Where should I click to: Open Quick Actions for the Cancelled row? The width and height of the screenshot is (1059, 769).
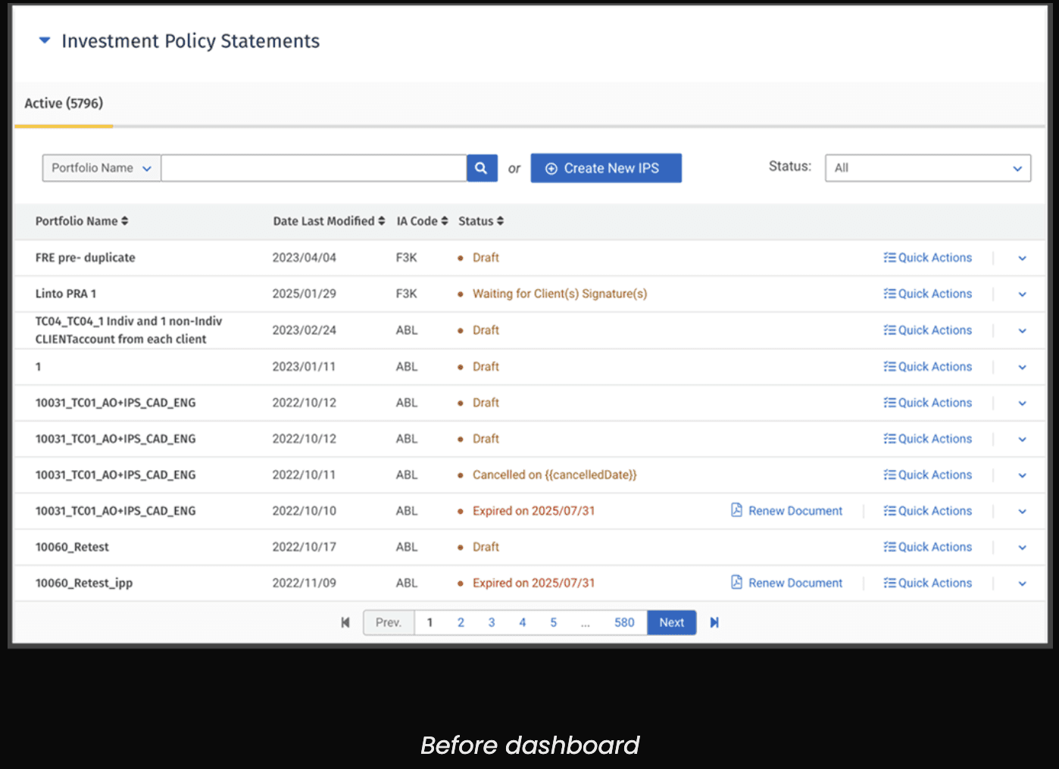pos(927,475)
